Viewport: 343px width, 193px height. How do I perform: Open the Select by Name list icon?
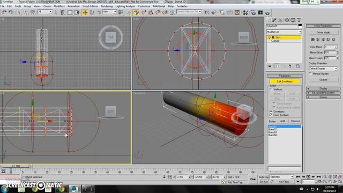(x=63, y=12)
